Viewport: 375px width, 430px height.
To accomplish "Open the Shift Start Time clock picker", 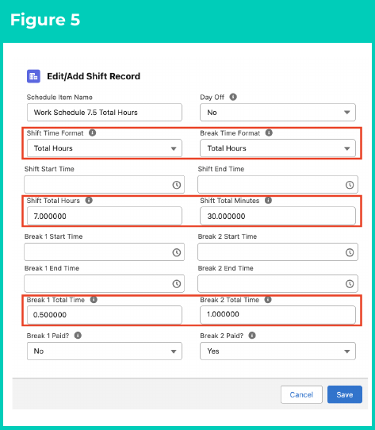I will click(x=177, y=185).
